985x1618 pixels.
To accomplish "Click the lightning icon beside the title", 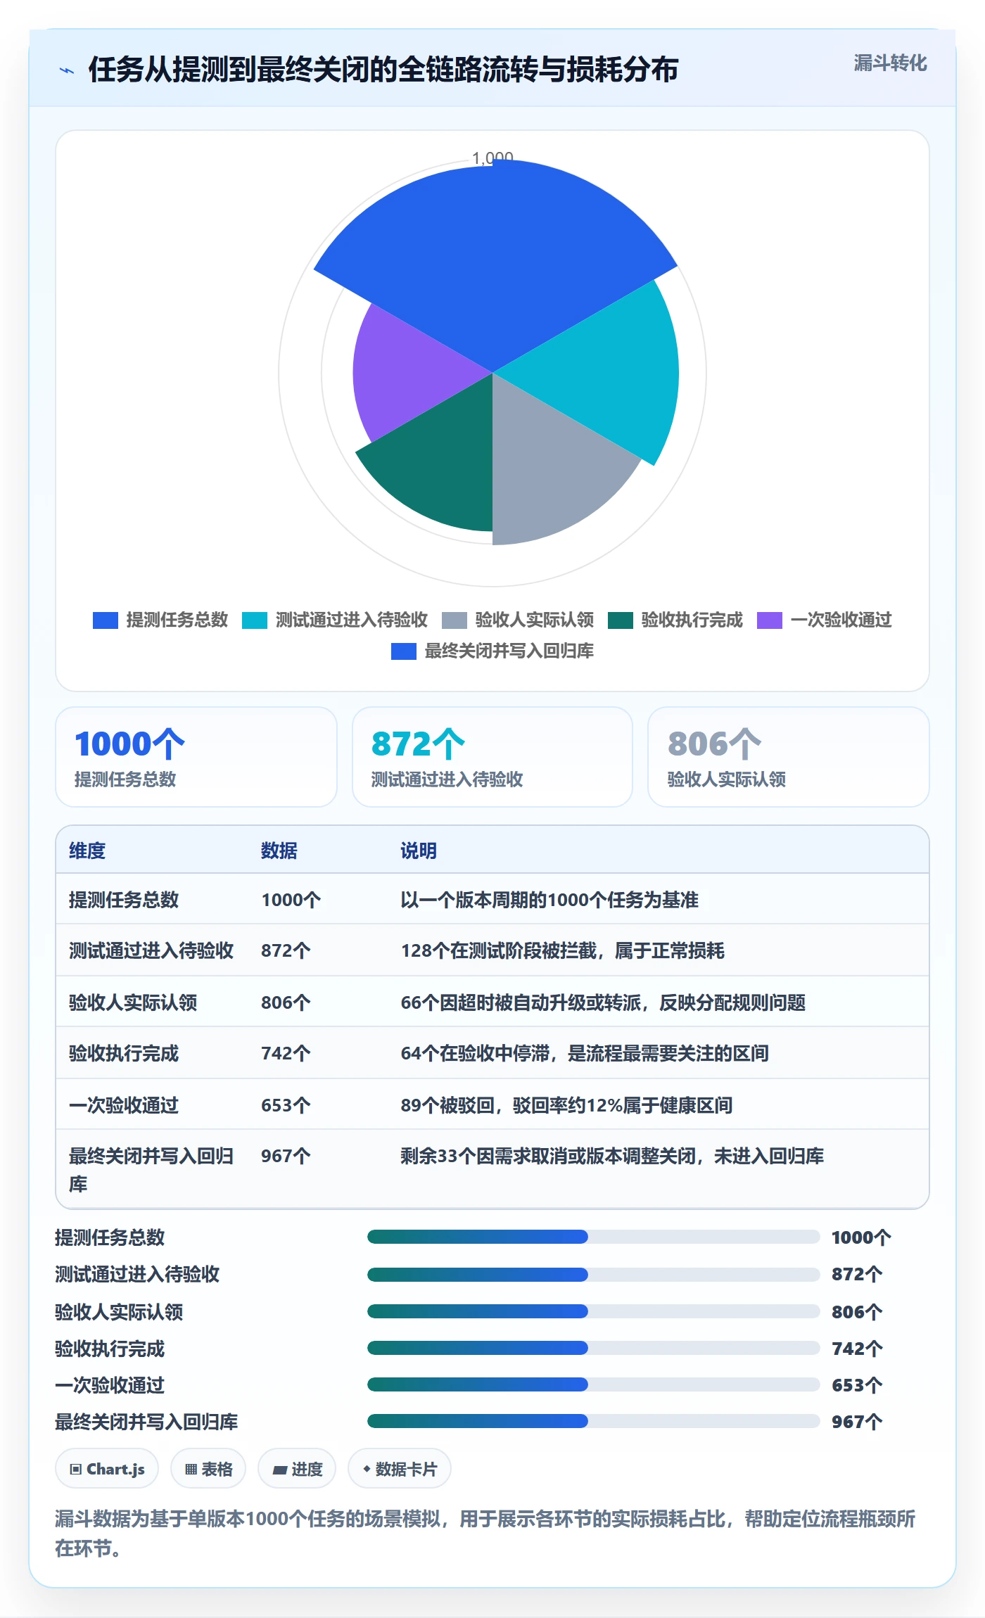I will pos(67,70).
